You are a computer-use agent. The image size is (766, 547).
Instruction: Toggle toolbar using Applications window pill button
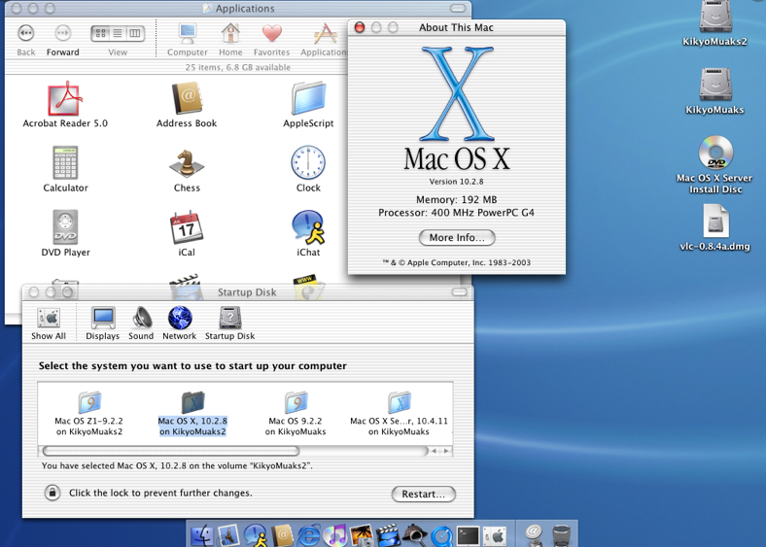[x=458, y=9]
